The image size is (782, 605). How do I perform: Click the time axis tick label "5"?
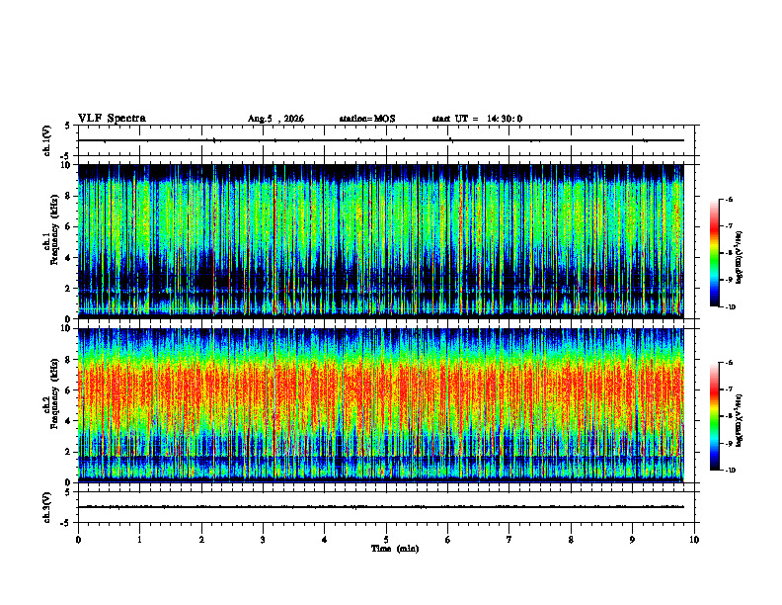point(386,540)
